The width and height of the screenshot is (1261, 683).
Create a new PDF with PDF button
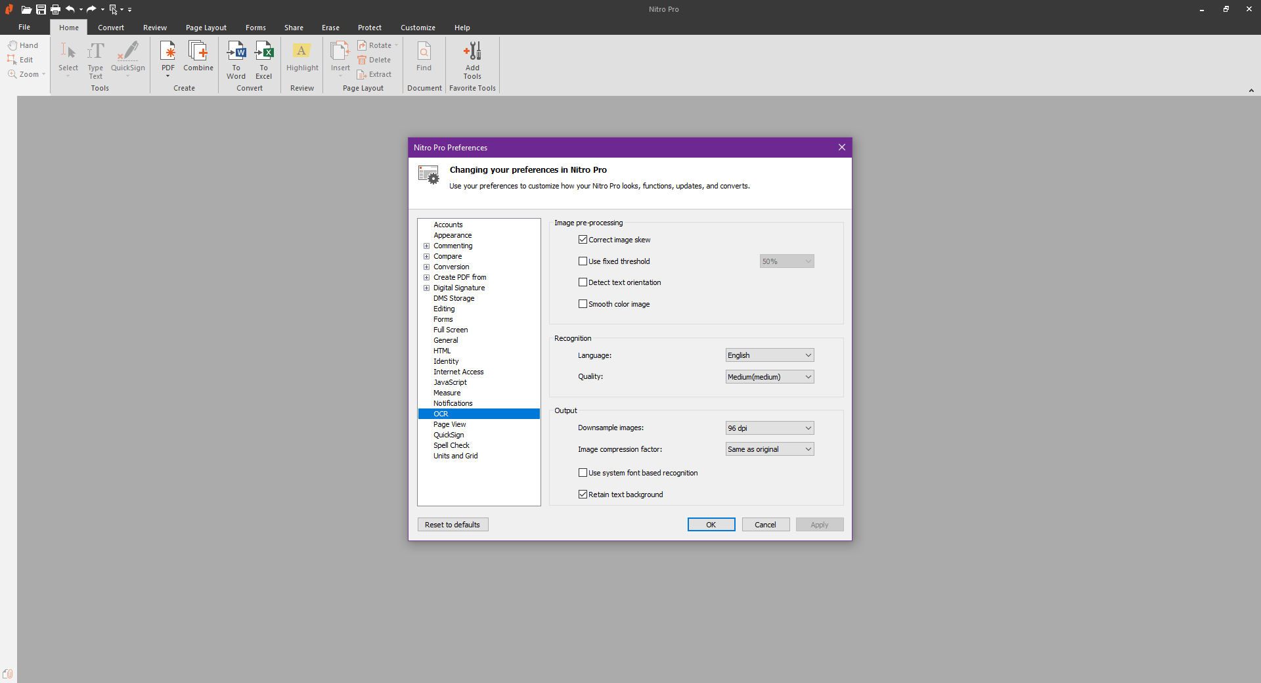click(x=168, y=59)
